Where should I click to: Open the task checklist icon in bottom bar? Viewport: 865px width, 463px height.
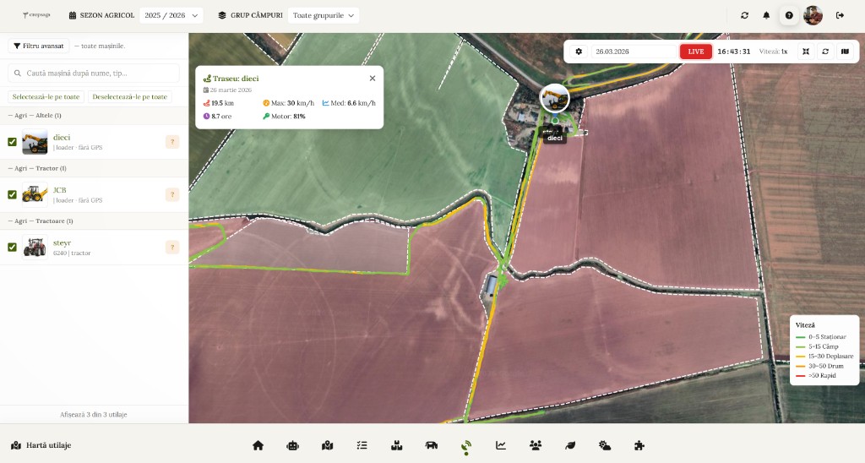362,445
